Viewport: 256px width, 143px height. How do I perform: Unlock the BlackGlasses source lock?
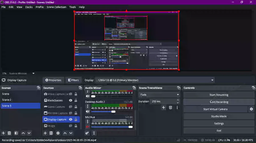pyautogui.click(x=76, y=100)
